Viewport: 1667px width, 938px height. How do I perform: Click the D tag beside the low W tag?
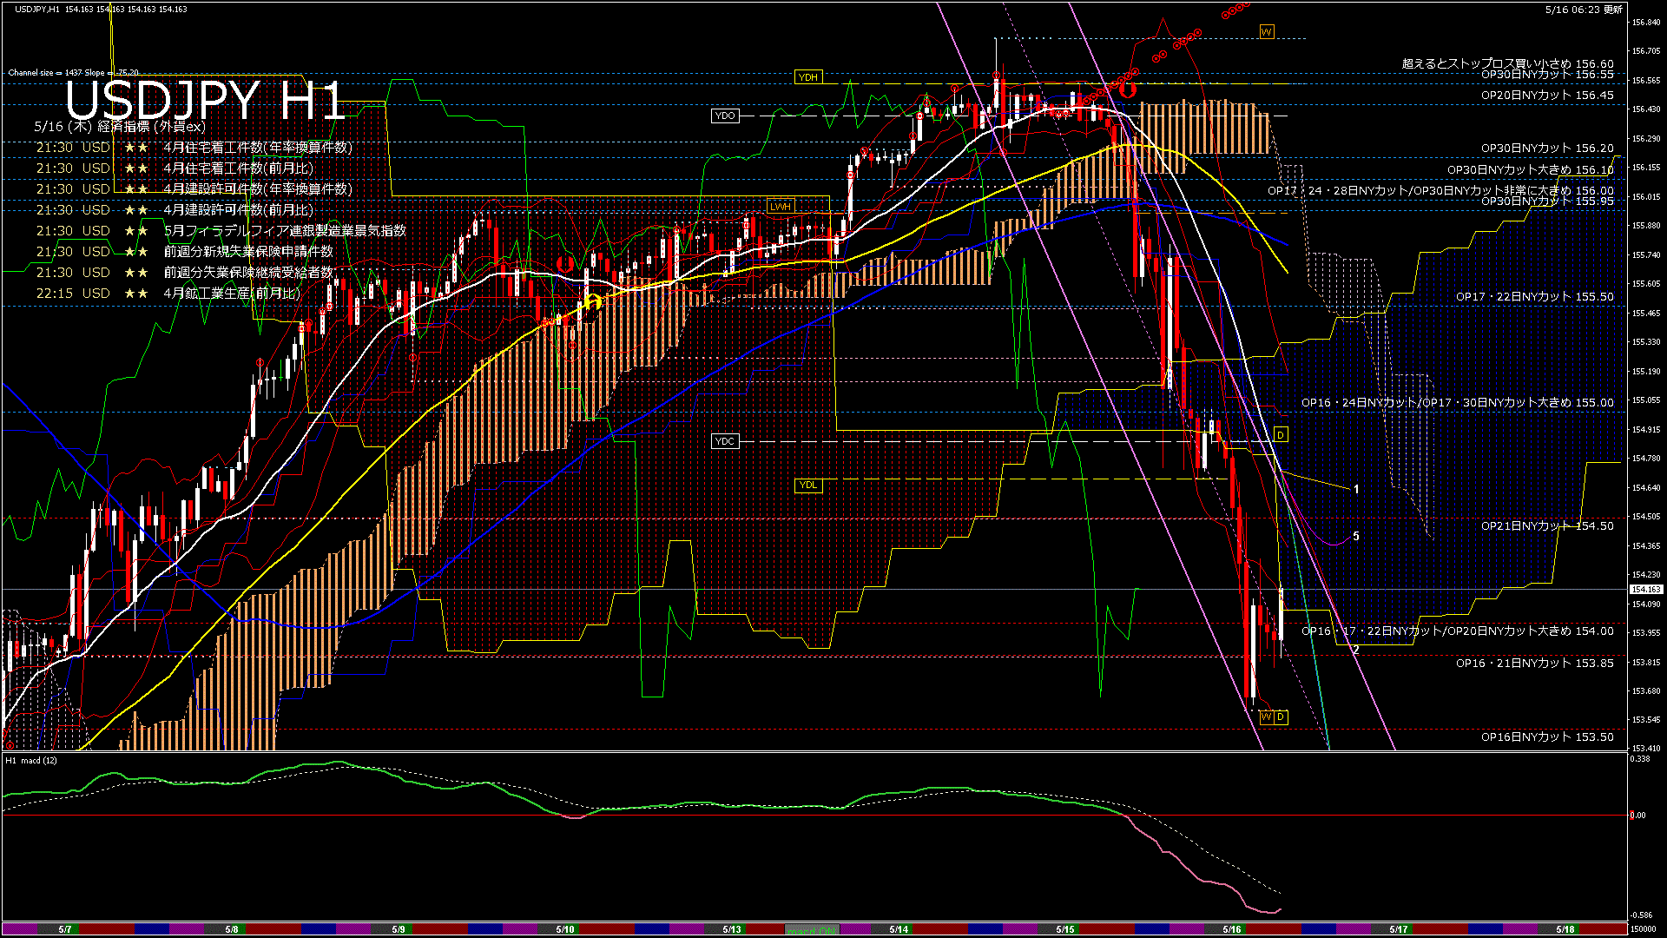1281,717
